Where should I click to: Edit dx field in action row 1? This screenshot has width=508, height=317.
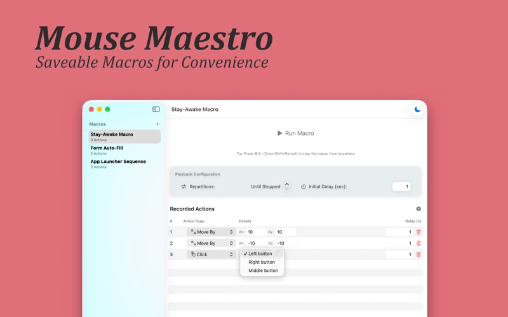tap(256, 232)
